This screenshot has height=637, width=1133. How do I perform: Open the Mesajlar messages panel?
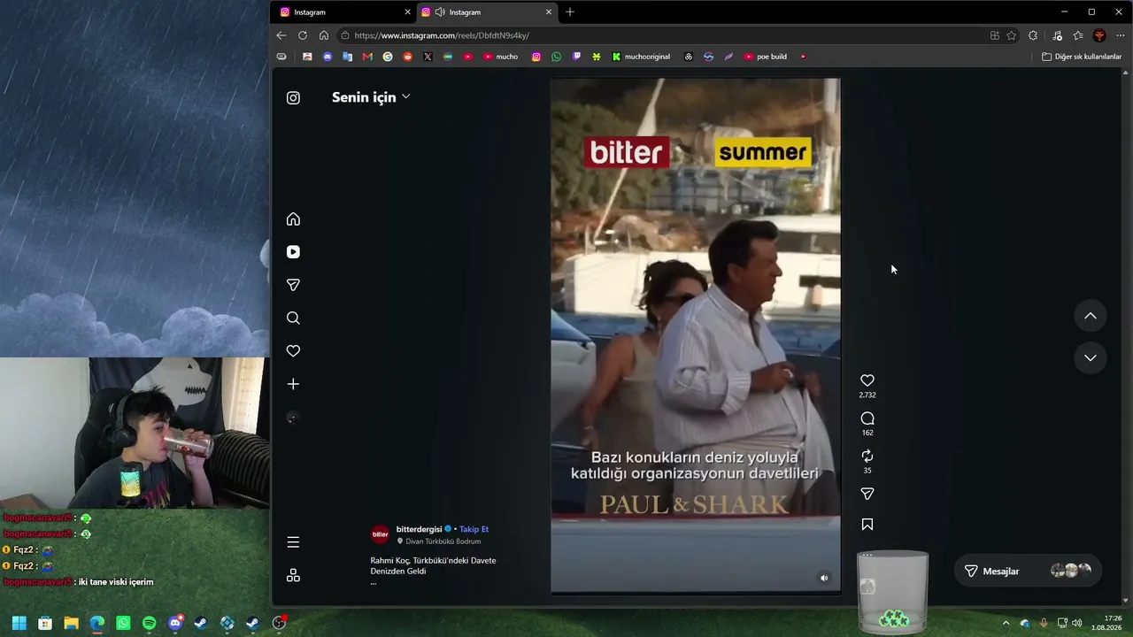pos(1029,572)
